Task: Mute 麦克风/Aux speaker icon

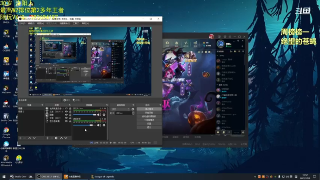Action: pos(99,115)
